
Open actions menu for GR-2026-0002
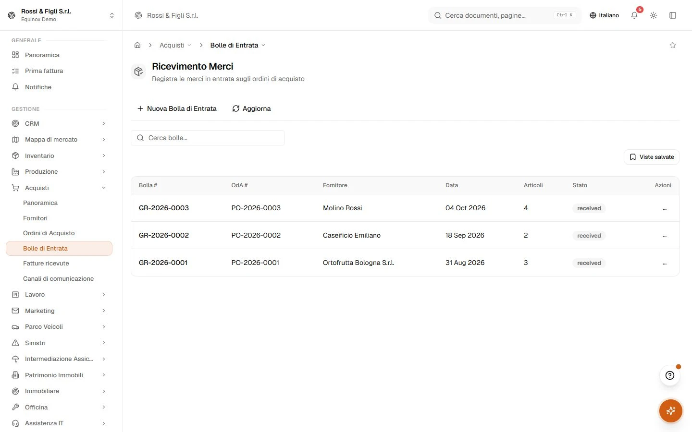pyautogui.click(x=665, y=236)
